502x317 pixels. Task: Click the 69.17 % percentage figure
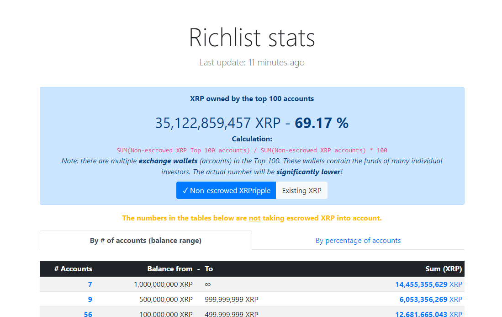click(x=322, y=123)
